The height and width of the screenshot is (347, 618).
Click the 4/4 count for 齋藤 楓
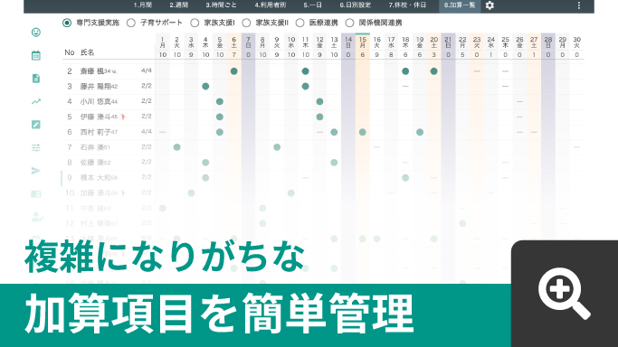coord(147,70)
